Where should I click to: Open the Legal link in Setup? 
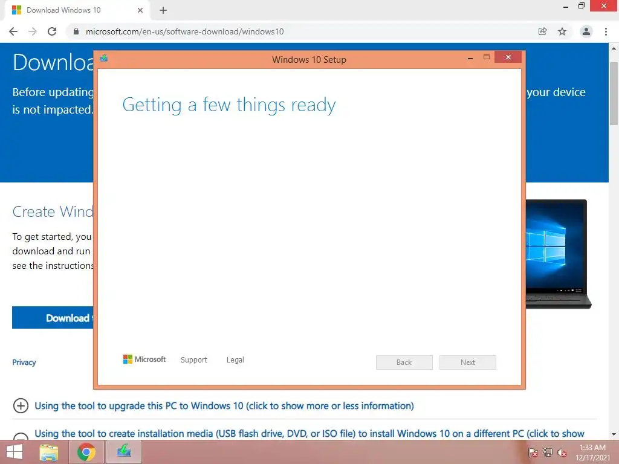pyautogui.click(x=235, y=360)
